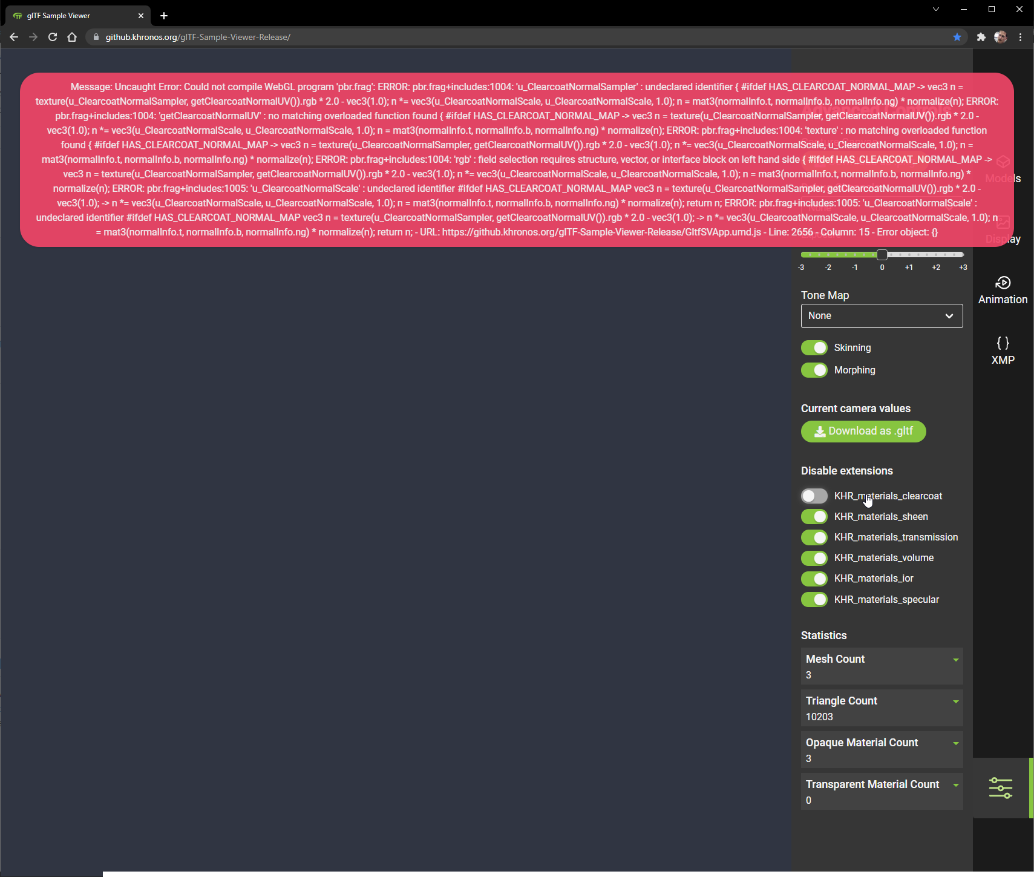
Task: Disable the Skinning toggle
Action: (814, 347)
